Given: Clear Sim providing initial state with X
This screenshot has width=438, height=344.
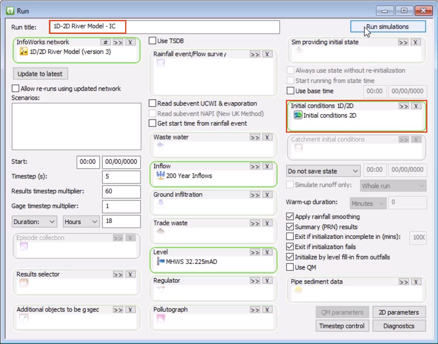Looking at the screenshot, I should (x=415, y=42).
